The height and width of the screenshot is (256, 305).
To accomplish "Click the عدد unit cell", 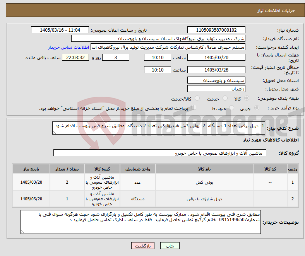I will pyautogui.click(x=138, y=182).
